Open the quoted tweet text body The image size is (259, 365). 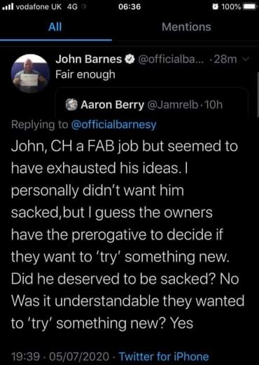[x=127, y=235]
